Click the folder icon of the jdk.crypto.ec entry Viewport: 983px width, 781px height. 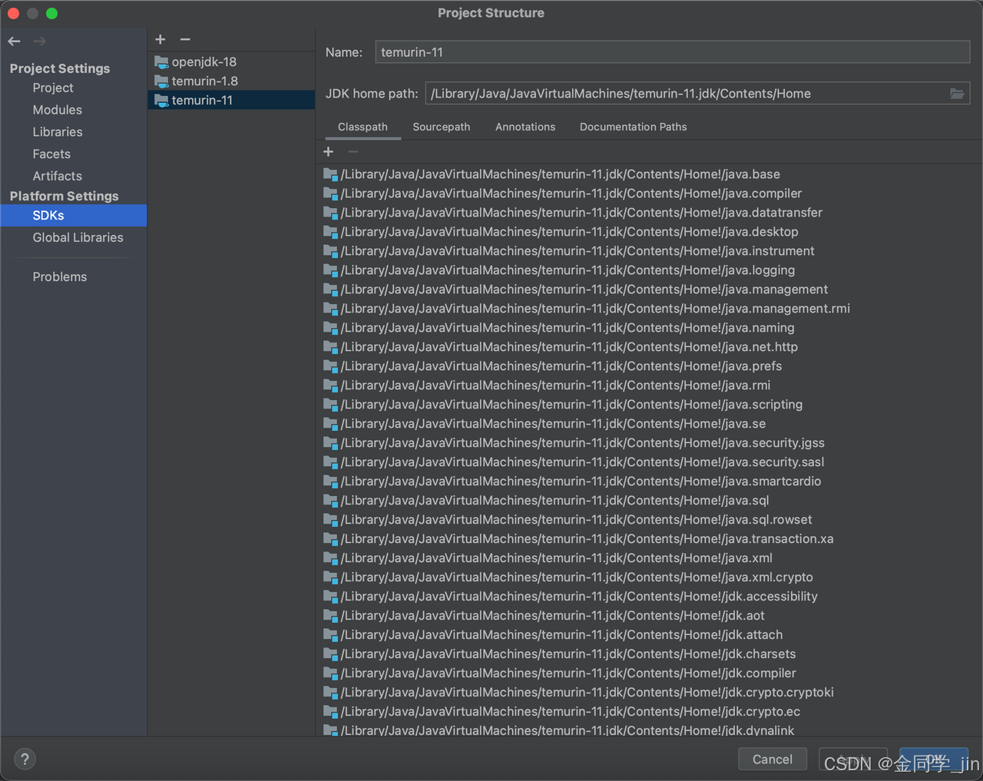[331, 712]
